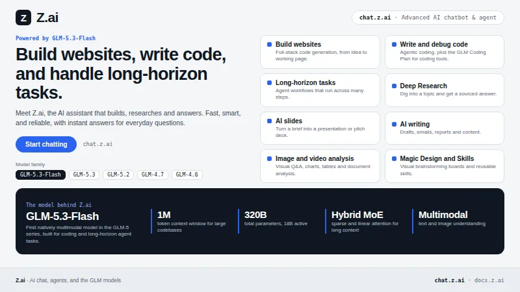Screen dimensions: 520x292
Task: Click 'token context window for large codebases' text
Action: click(x=191, y=226)
